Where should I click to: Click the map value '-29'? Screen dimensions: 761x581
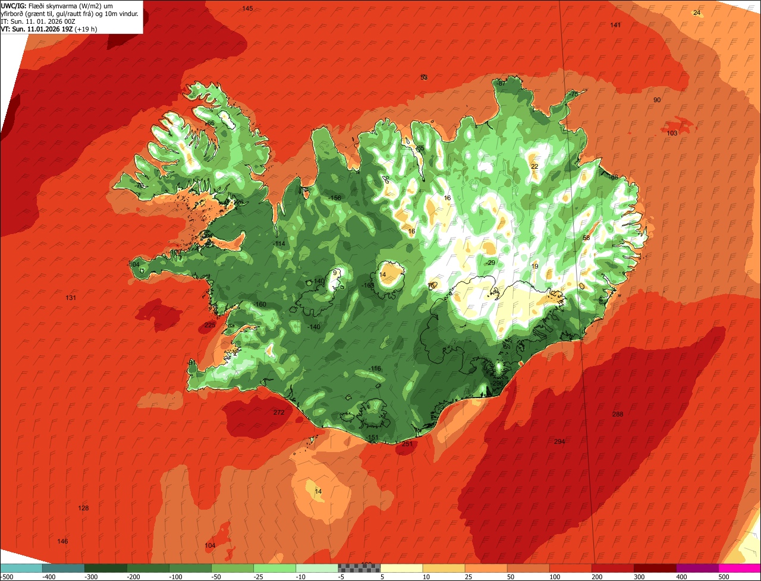pyautogui.click(x=490, y=263)
